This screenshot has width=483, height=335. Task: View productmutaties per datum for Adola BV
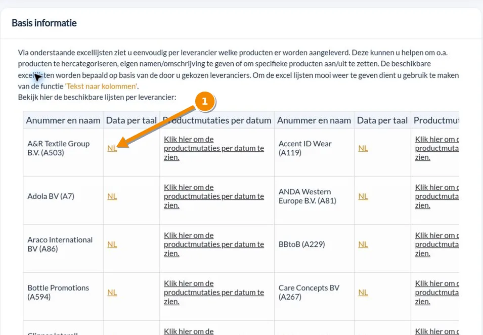(214, 196)
